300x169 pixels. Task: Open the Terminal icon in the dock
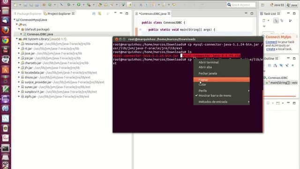coord(5,148)
